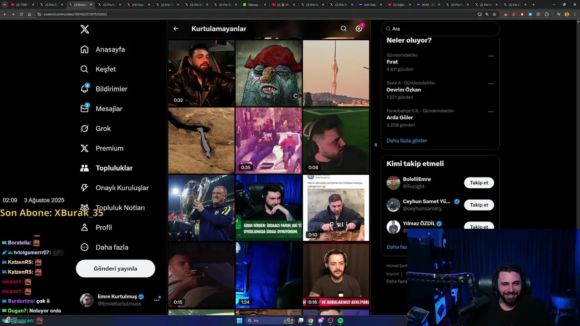
Task: Open Chrome three-dot menu
Action: pyautogui.click(x=574, y=14)
